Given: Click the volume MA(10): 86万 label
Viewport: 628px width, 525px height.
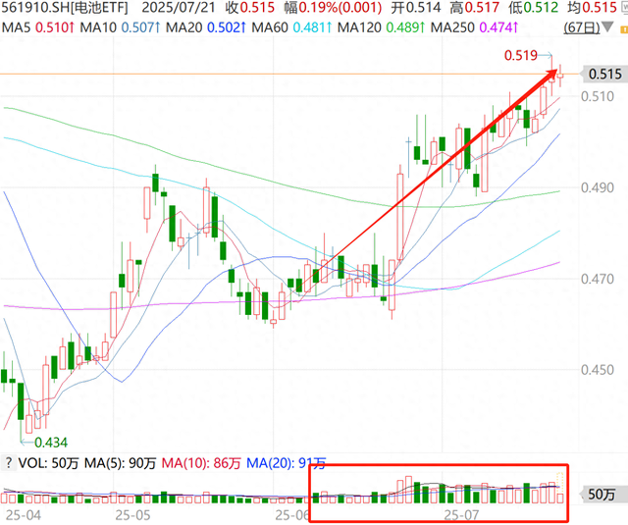Looking at the screenshot, I should click(201, 464).
